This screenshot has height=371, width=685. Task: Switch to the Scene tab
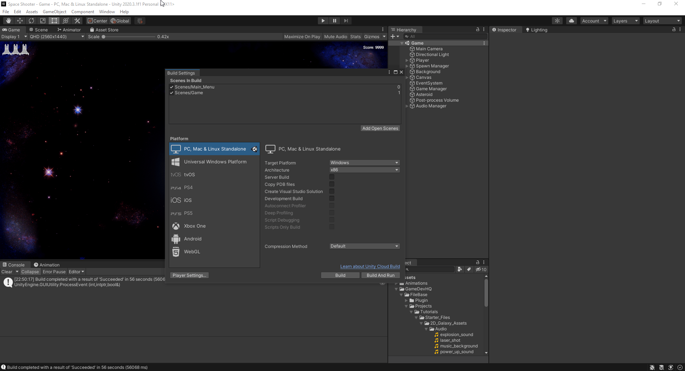point(39,30)
